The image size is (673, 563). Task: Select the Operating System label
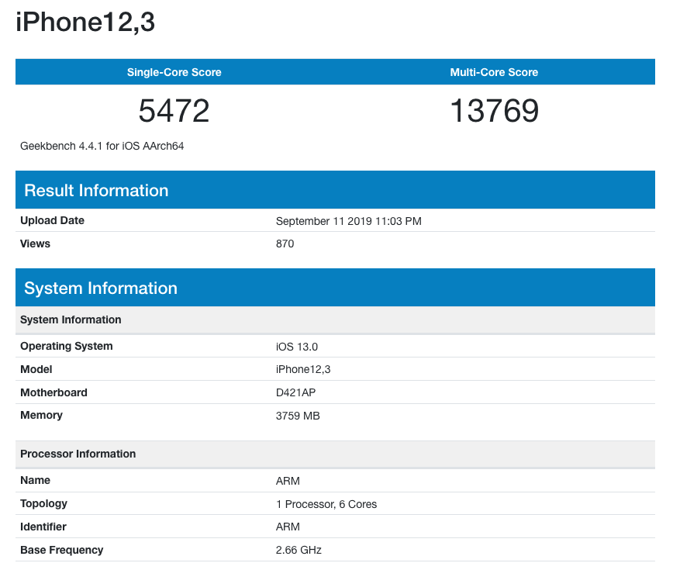(67, 346)
